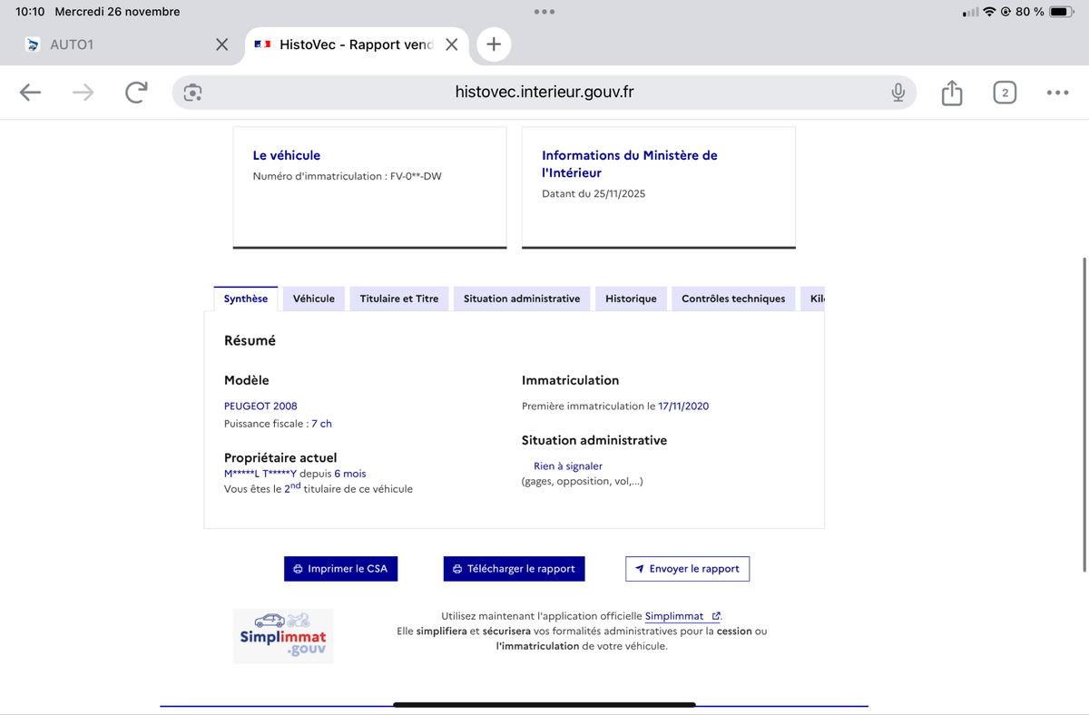Click Télécharger le rapport button
Viewport: 1089px width, 715px height.
514,569
